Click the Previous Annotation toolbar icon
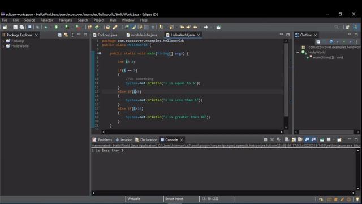The image size is (362, 204). coord(171,28)
